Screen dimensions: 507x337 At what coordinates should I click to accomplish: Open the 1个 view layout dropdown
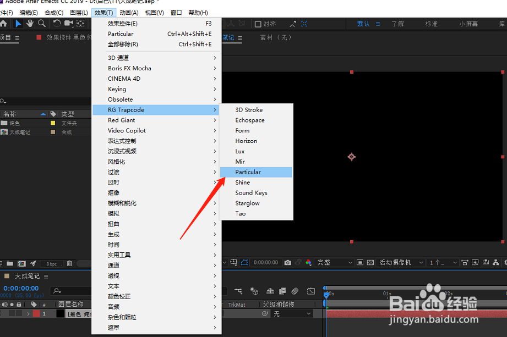point(443,262)
